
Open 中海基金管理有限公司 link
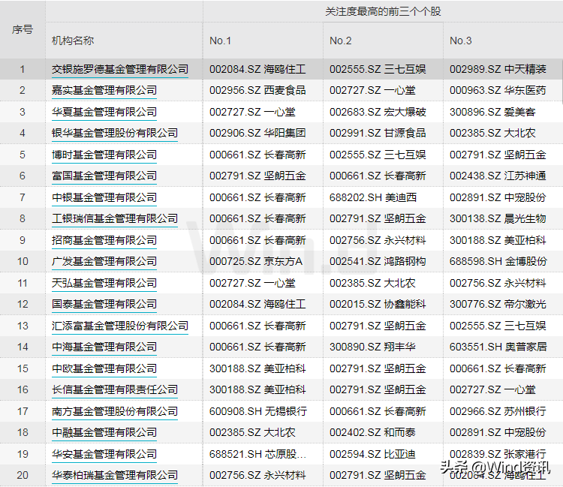(104, 347)
